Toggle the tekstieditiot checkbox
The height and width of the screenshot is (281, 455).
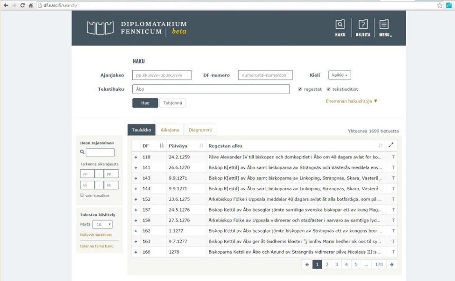[328, 89]
